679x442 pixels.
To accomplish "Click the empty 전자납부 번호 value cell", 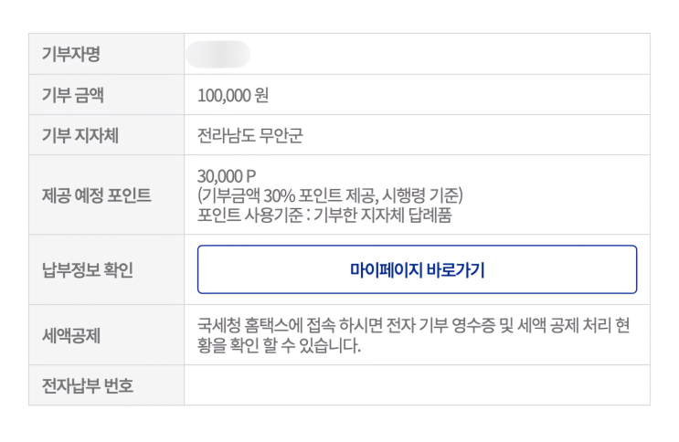I will (x=417, y=385).
